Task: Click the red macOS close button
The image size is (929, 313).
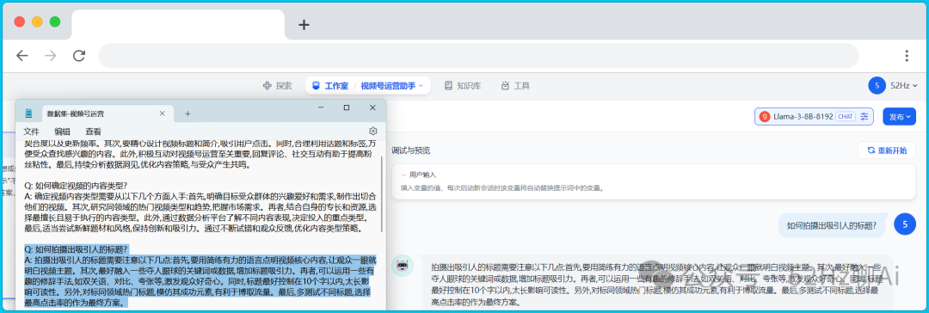Action: [20, 21]
